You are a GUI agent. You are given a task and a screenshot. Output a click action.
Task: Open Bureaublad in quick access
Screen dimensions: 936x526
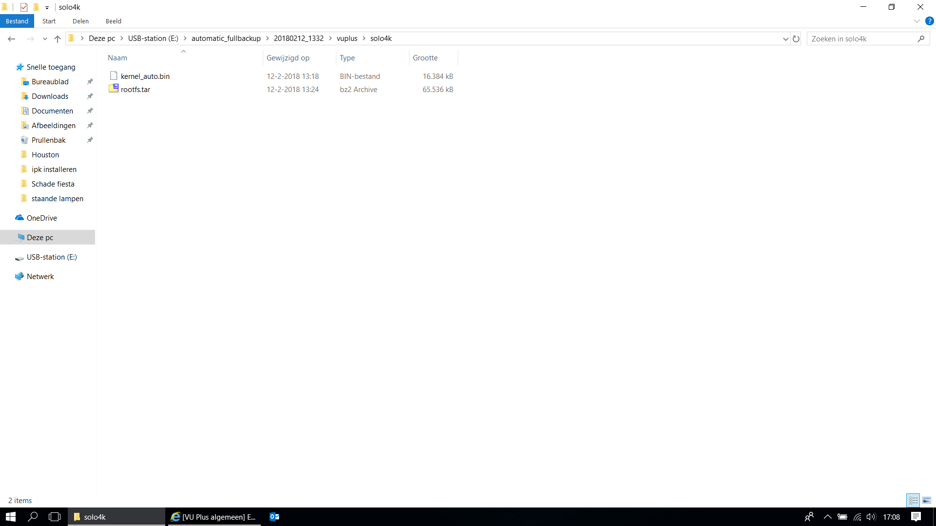pyautogui.click(x=50, y=82)
